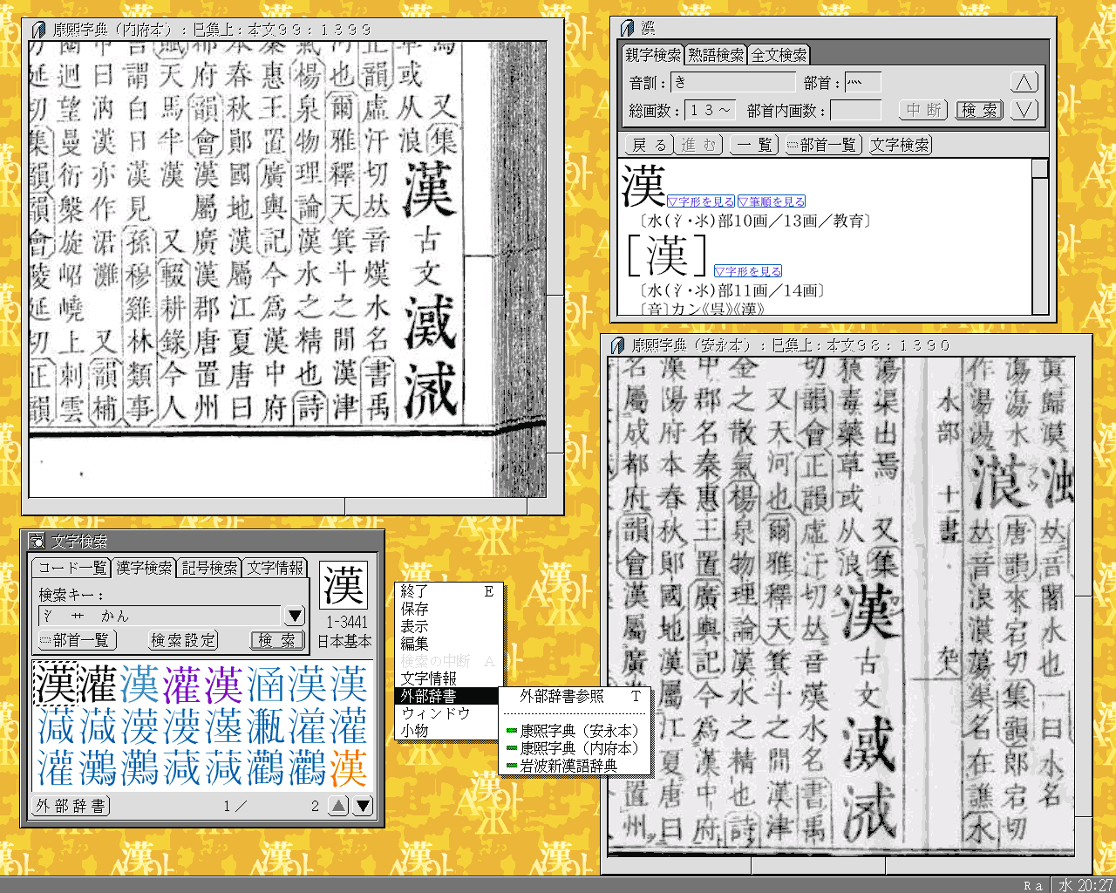Go to the next results page with ▼ in 文字検索
1116x893 pixels.
[x=363, y=806]
